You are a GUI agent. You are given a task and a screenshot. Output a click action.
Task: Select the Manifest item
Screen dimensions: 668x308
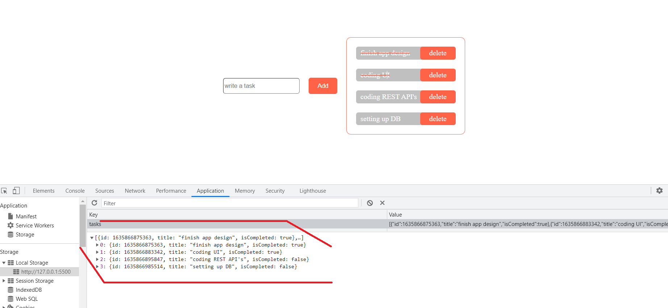[26, 216]
